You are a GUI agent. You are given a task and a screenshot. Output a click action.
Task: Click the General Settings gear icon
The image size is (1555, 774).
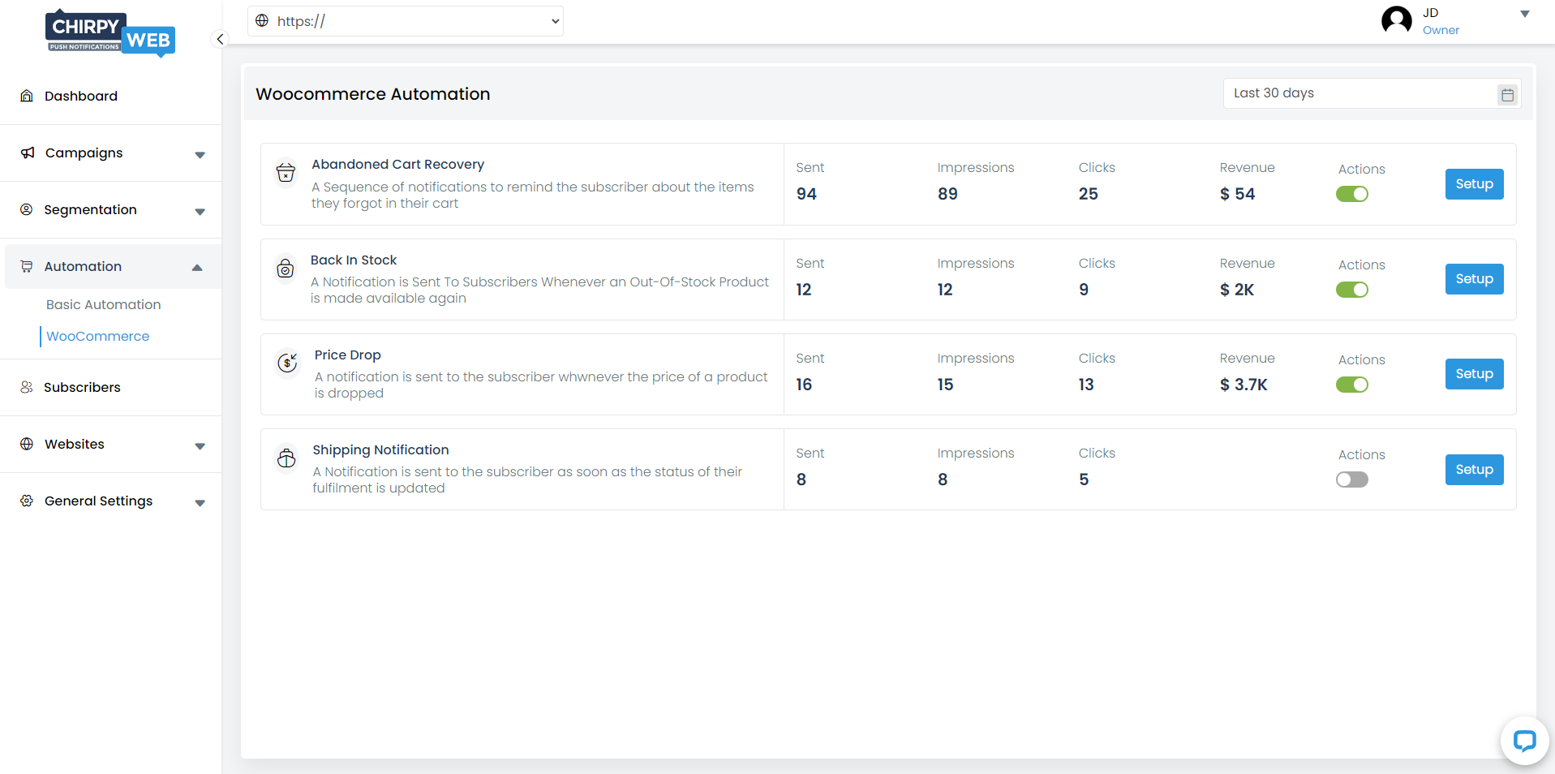[x=27, y=501]
